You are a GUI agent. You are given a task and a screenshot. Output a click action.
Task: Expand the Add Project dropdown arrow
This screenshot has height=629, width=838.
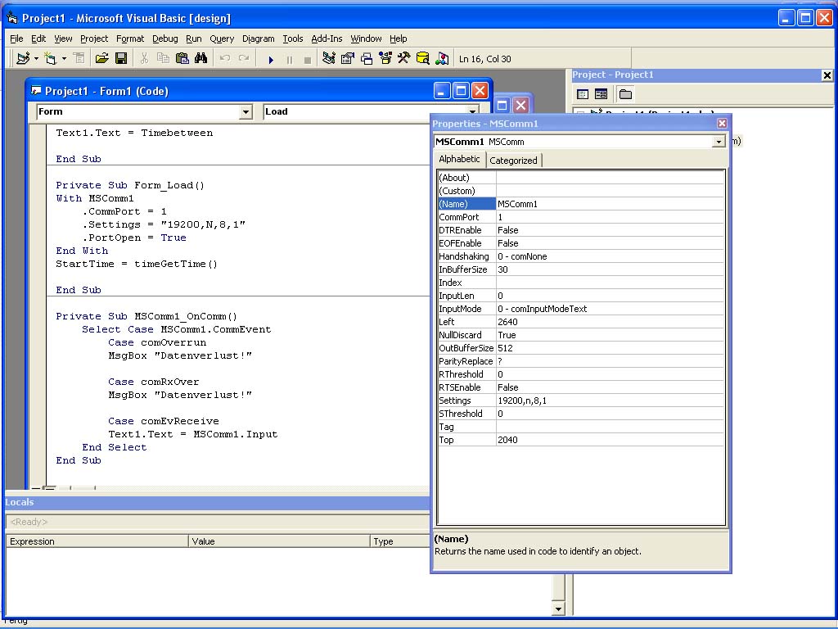click(x=36, y=59)
